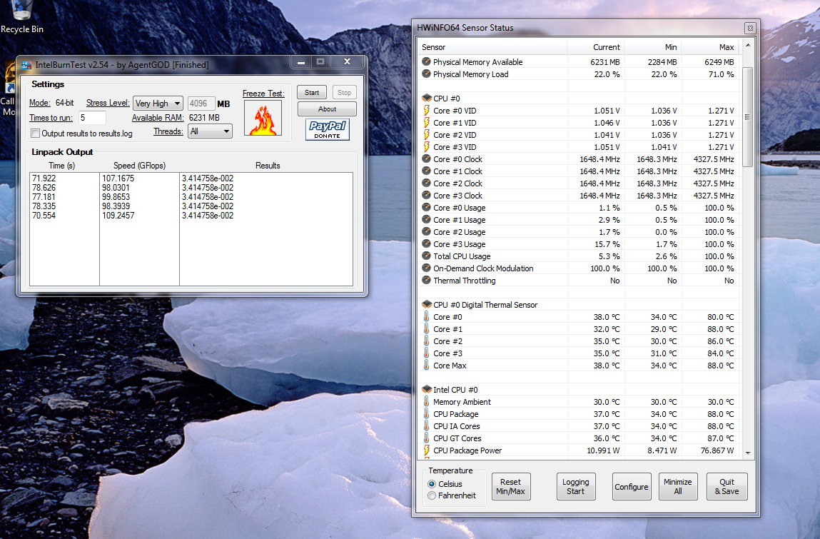Click the CPU #0 chip group icon
This screenshot has height=539, width=820.
tap(427, 98)
